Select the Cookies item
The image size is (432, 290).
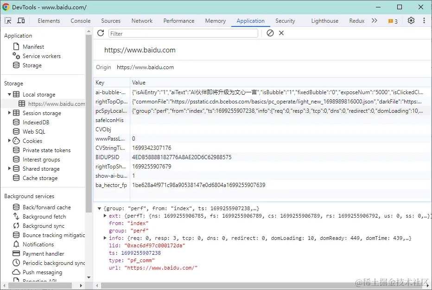tap(32, 141)
